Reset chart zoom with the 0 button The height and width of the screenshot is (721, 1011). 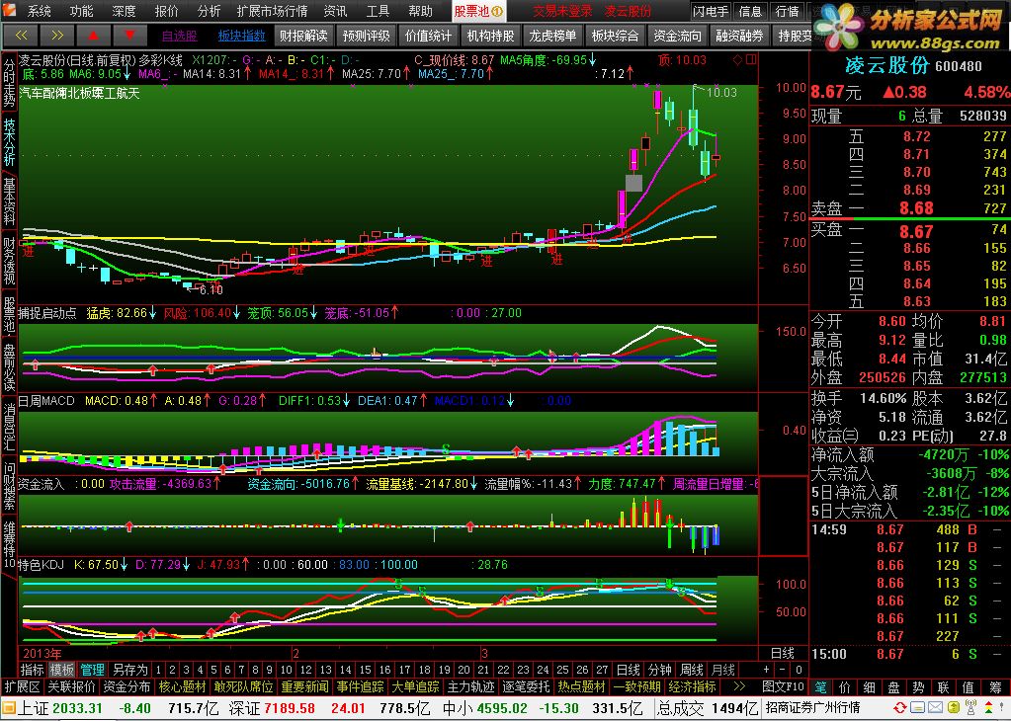coord(799,670)
